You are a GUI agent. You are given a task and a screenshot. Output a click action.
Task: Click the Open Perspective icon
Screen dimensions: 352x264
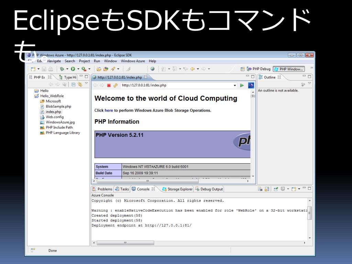242,69
